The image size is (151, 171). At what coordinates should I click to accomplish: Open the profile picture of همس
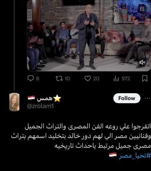point(14,102)
